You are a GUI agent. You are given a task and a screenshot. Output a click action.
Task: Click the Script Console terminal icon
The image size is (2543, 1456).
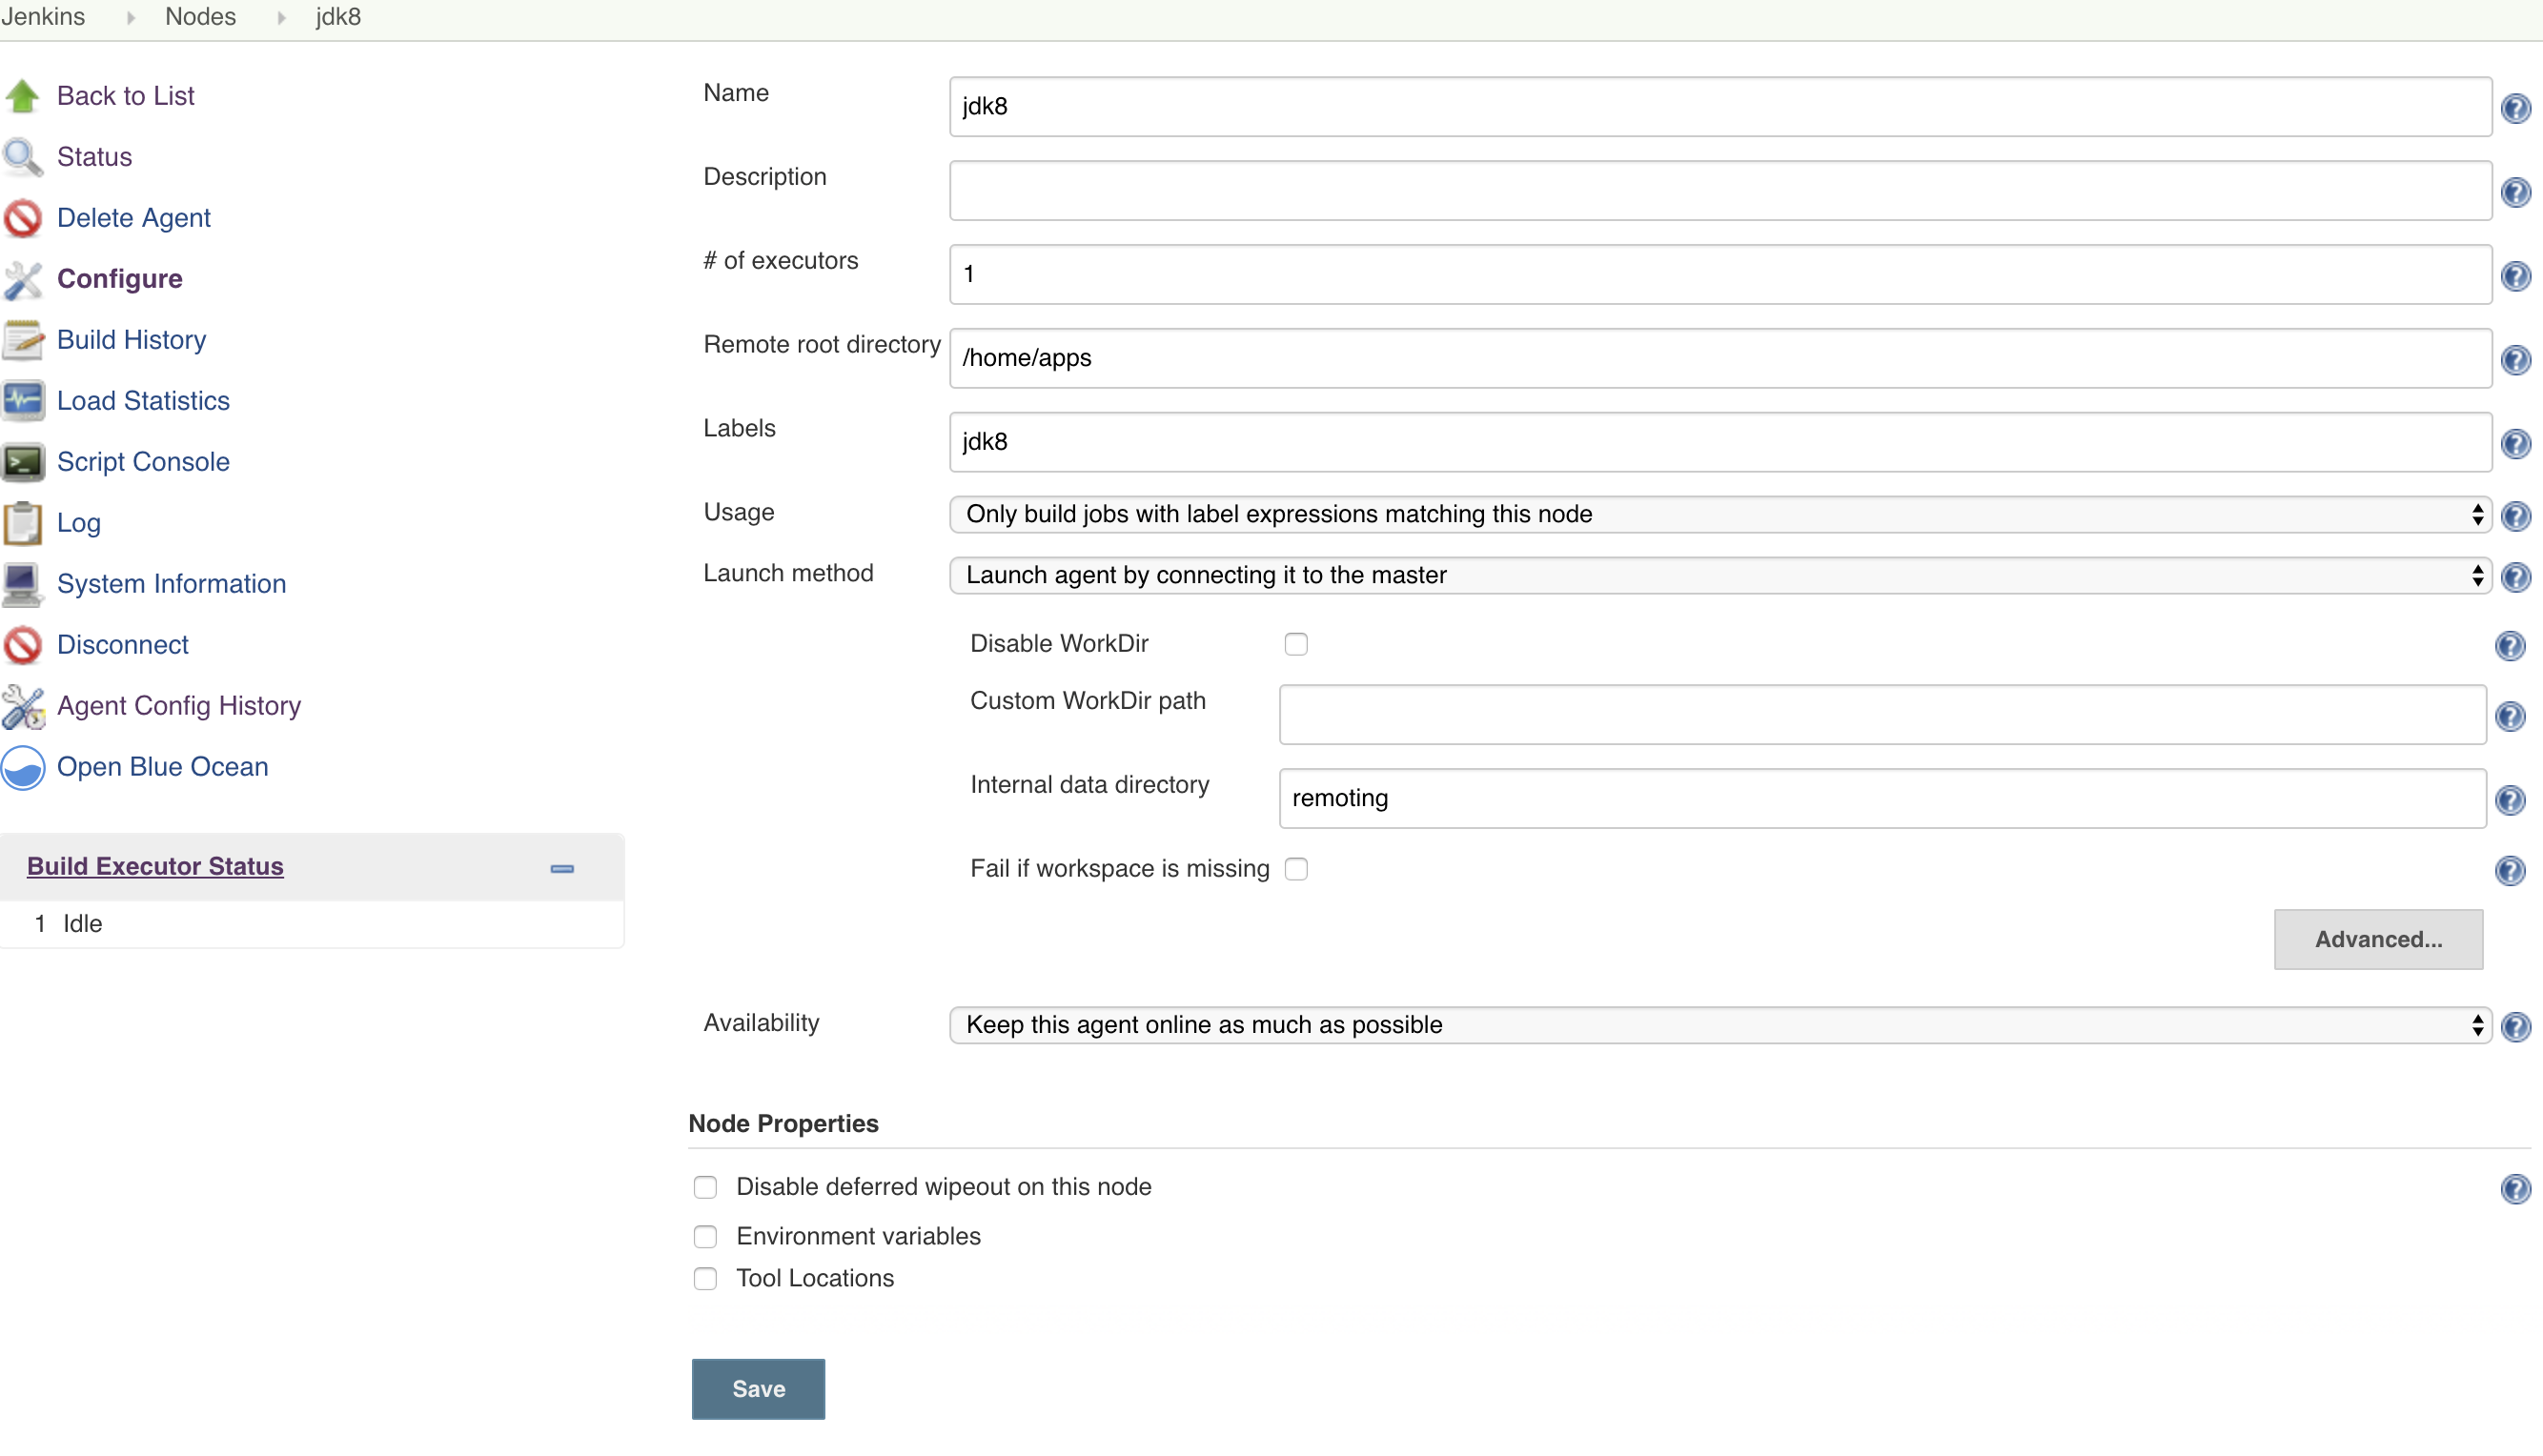(x=22, y=462)
